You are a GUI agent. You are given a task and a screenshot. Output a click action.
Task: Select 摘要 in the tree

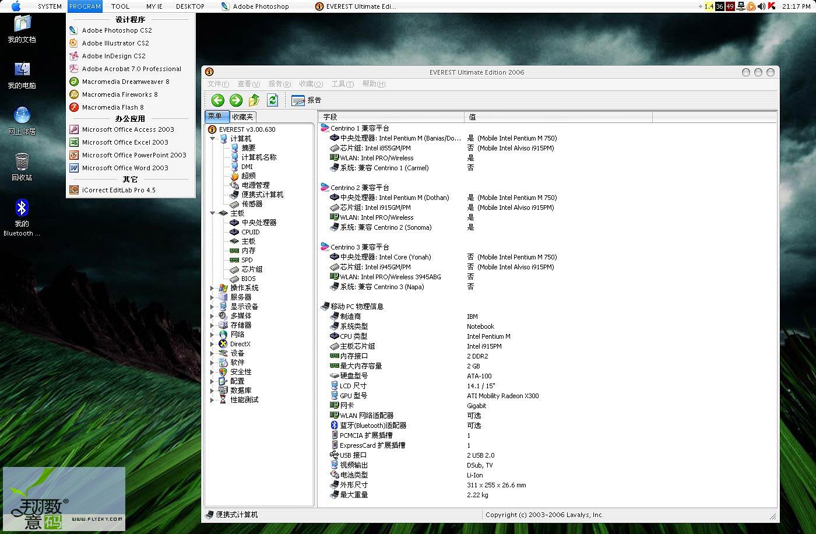point(249,148)
